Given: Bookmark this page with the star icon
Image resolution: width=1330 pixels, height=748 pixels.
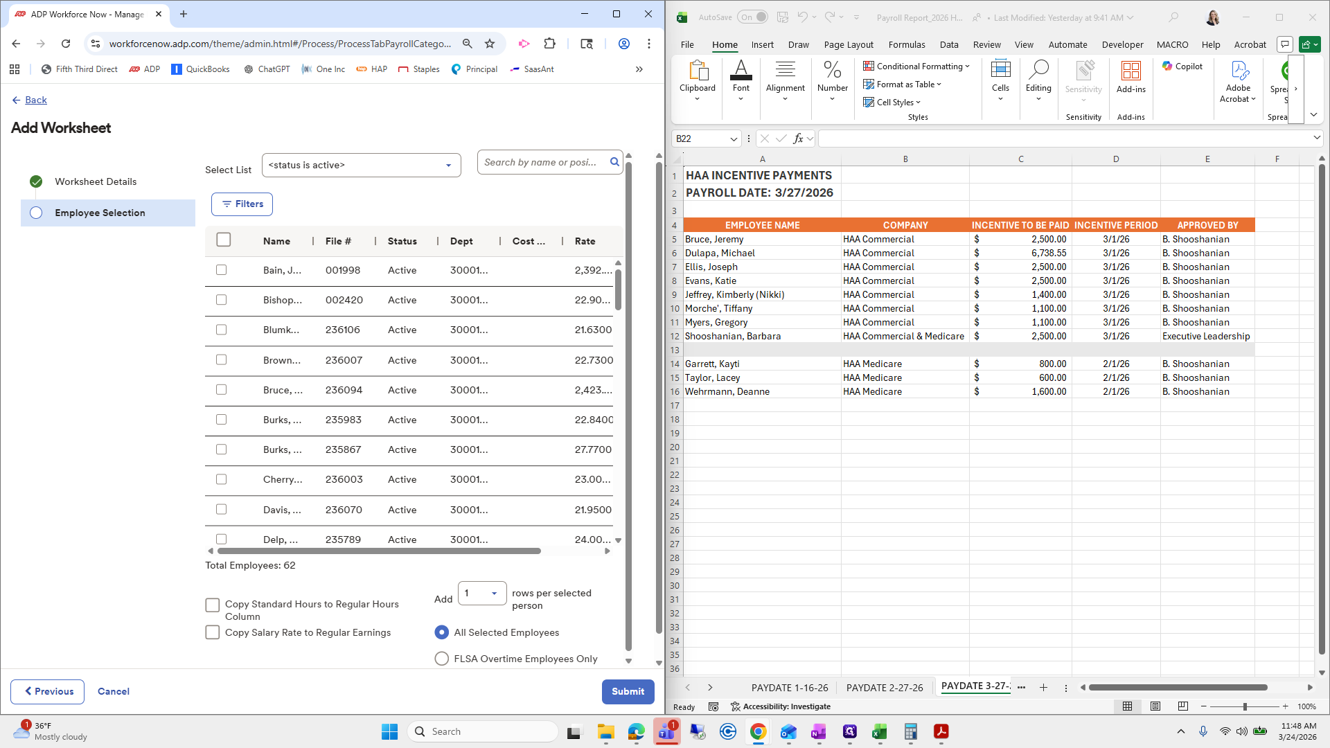Looking at the screenshot, I should tap(490, 44).
